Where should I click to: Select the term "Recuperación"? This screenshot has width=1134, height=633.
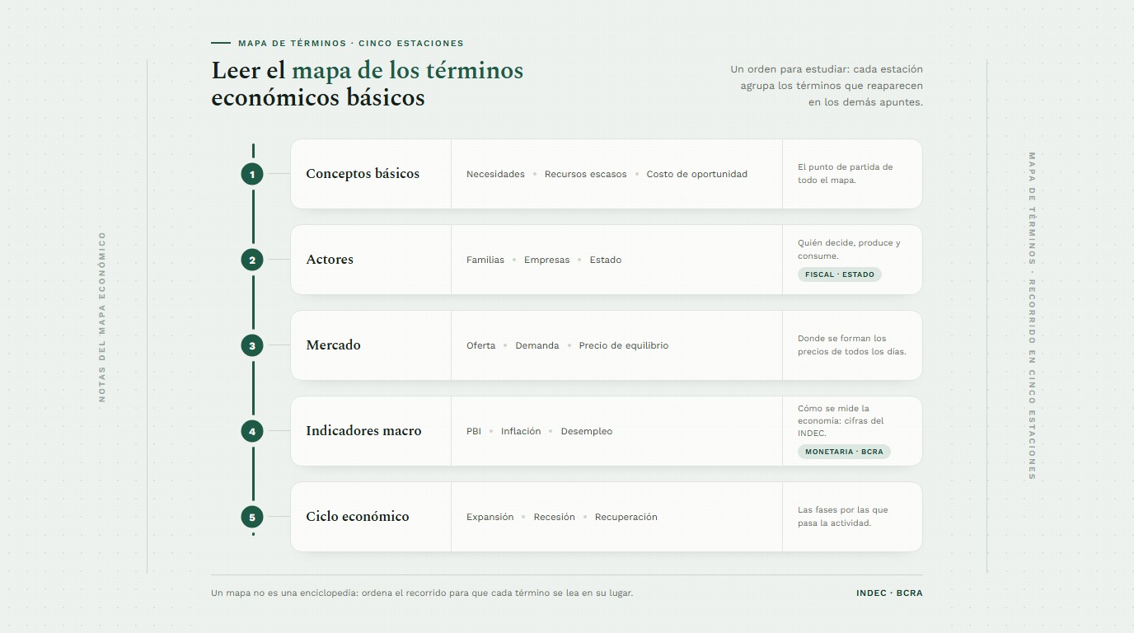point(626,517)
